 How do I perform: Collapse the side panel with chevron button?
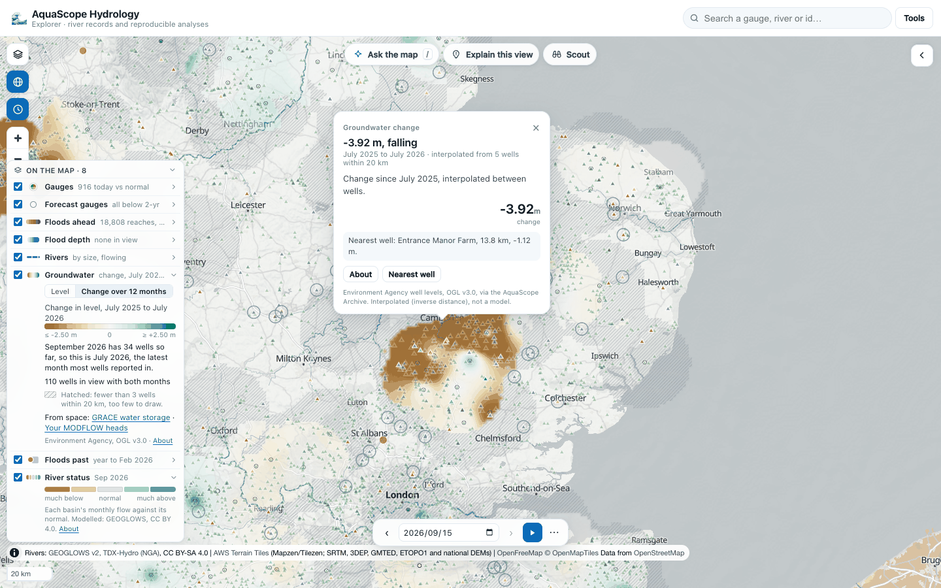[922, 56]
